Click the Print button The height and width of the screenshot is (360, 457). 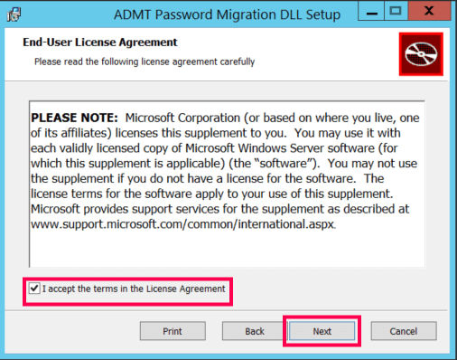point(173,331)
